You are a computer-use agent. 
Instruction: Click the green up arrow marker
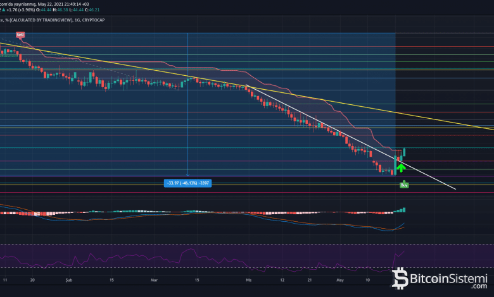pyautogui.click(x=400, y=167)
